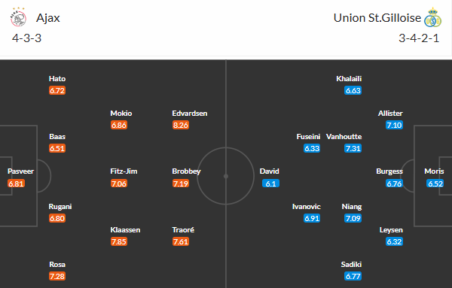Image resolution: width=452 pixels, height=288 pixels.
Task: Click on goalkeeper Pasveer
Action: pos(21,171)
